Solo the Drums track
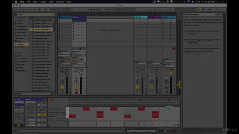The width and height of the screenshot is (239, 134). 76,90
